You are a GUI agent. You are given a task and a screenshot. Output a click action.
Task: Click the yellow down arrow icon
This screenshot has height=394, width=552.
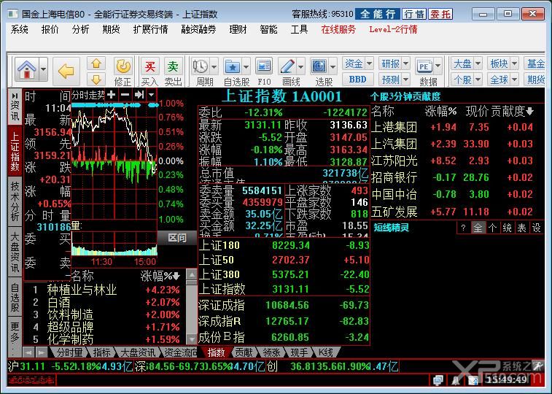click(x=96, y=80)
